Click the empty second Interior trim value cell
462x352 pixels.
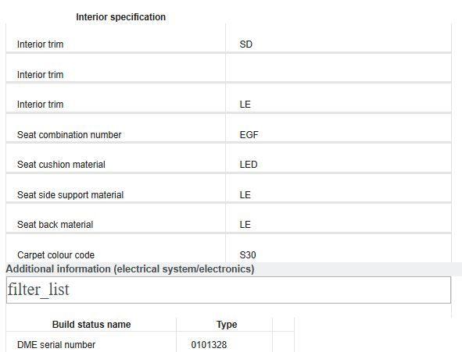[x=338, y=68]
